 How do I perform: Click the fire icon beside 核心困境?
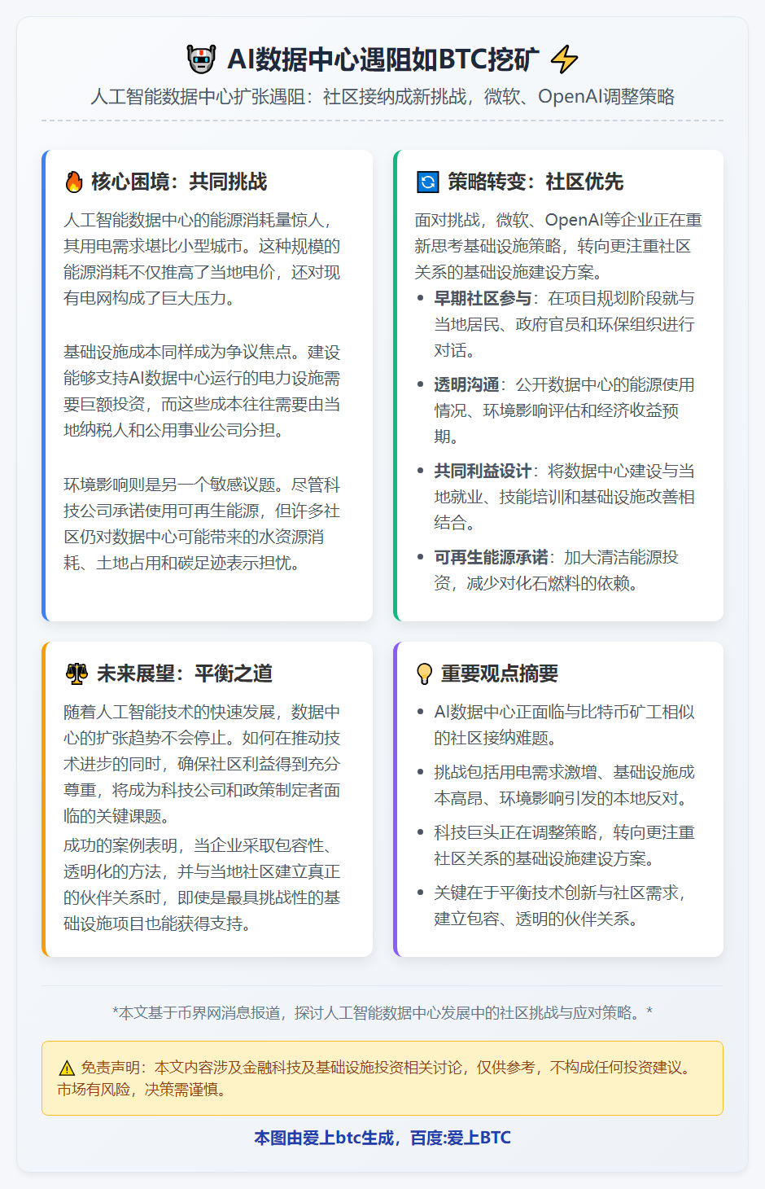click(x=74, y=182)
